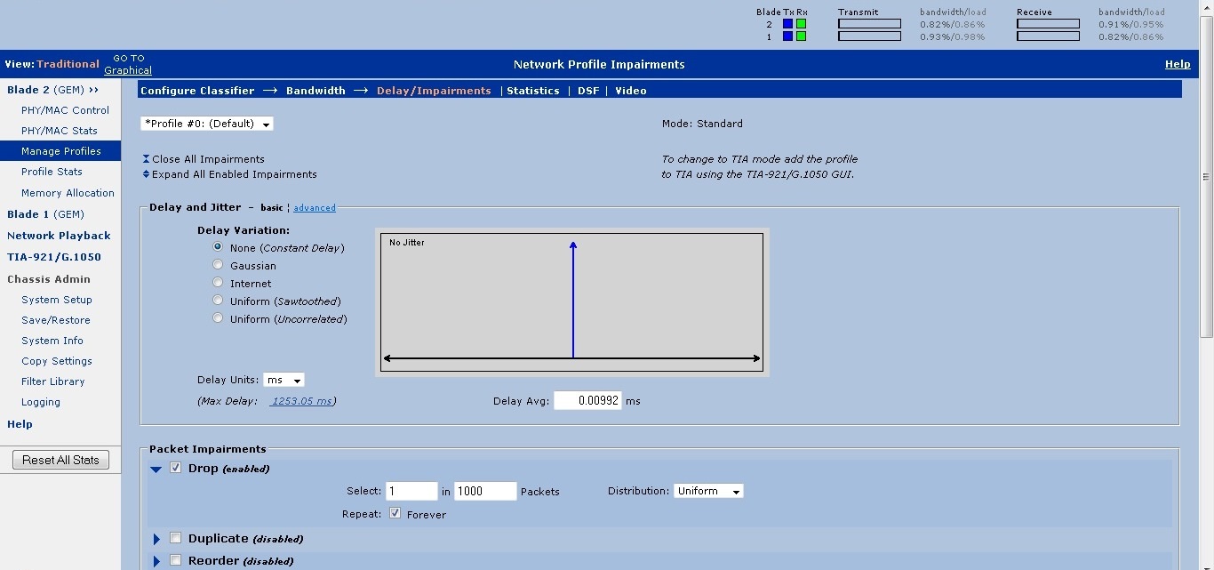Expand the Duplicate impairment section
The width and height of the screenshot is (1214, 570).
[x=156, y=539]
